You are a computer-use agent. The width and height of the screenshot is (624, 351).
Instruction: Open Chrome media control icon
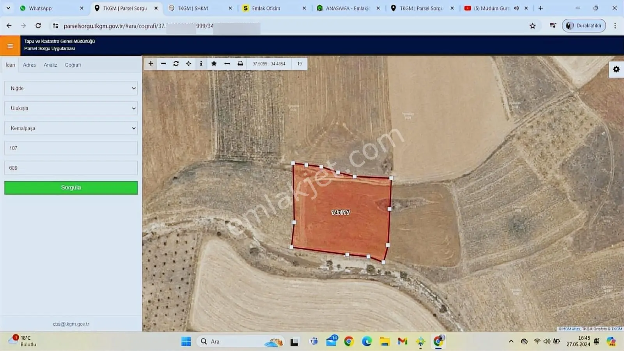(x=553, y=26)
